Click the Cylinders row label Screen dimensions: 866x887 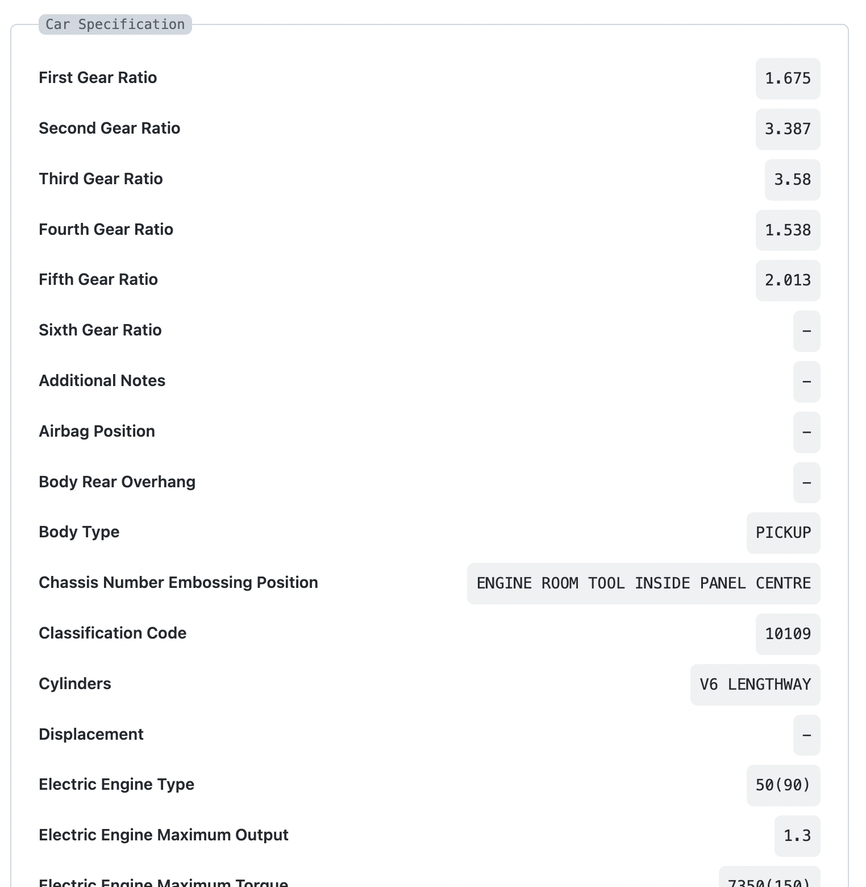(75, 684)
